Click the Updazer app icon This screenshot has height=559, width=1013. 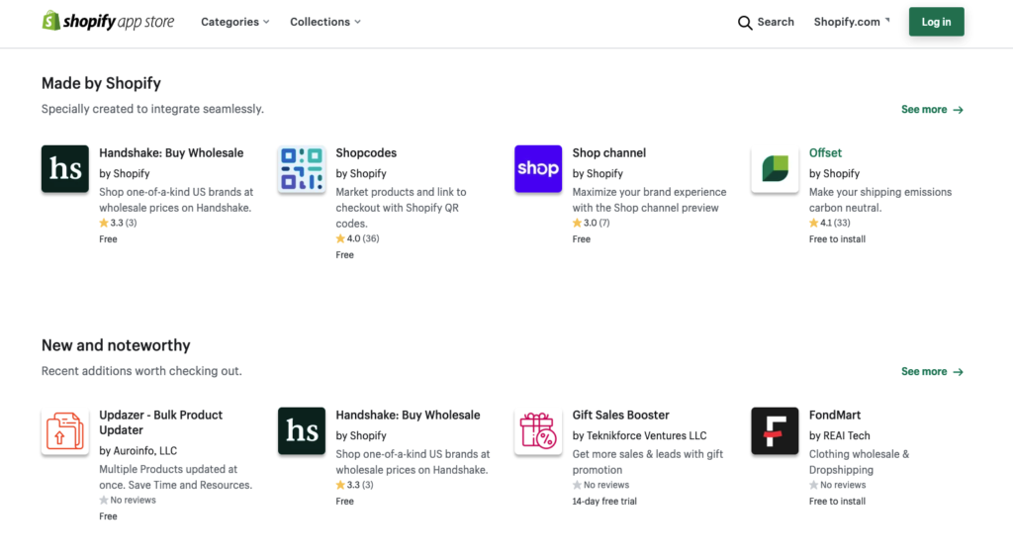click(x=65, y=431)
